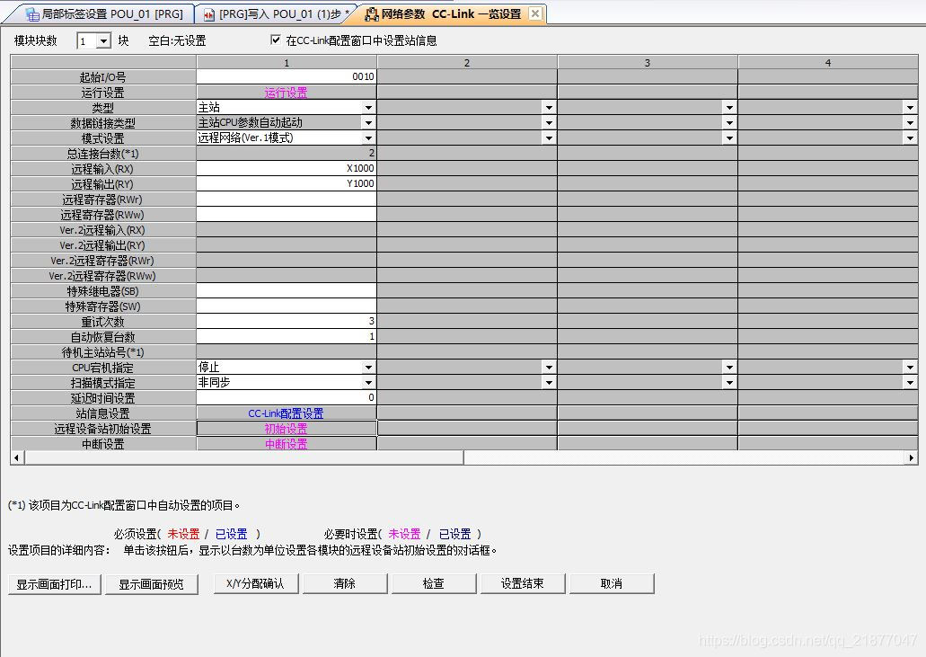Click the 远程输出(RY) field with Y1000
The width and height of the screenshot is (926, 657).
(x=287, y=183)
